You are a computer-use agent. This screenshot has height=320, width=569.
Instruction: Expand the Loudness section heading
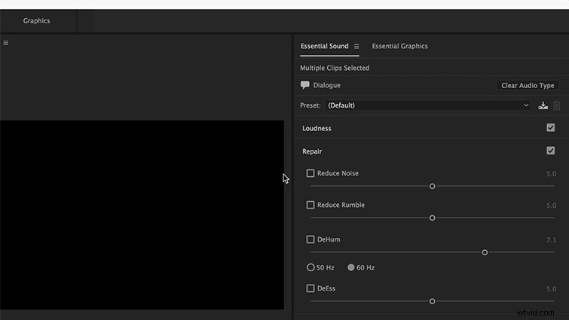point(317,128)
